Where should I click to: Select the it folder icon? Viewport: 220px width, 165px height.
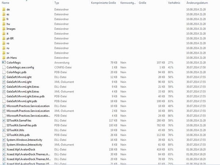point(4,33)
